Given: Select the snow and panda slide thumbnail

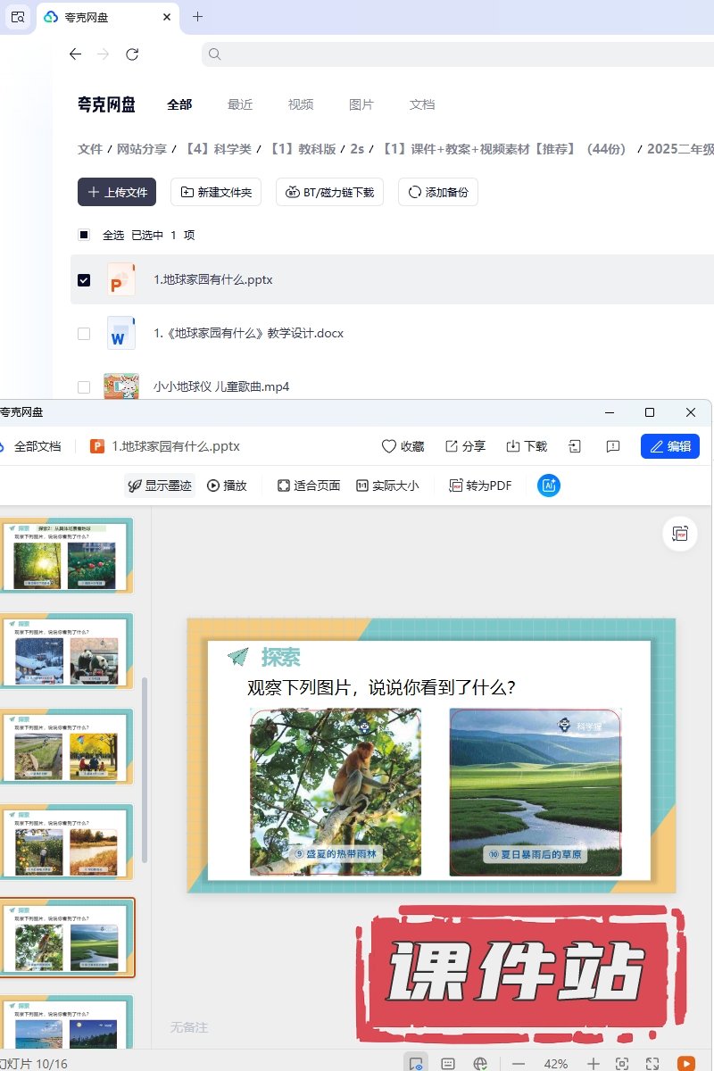Looking at the screenshot, I should (x=67, y=651).
